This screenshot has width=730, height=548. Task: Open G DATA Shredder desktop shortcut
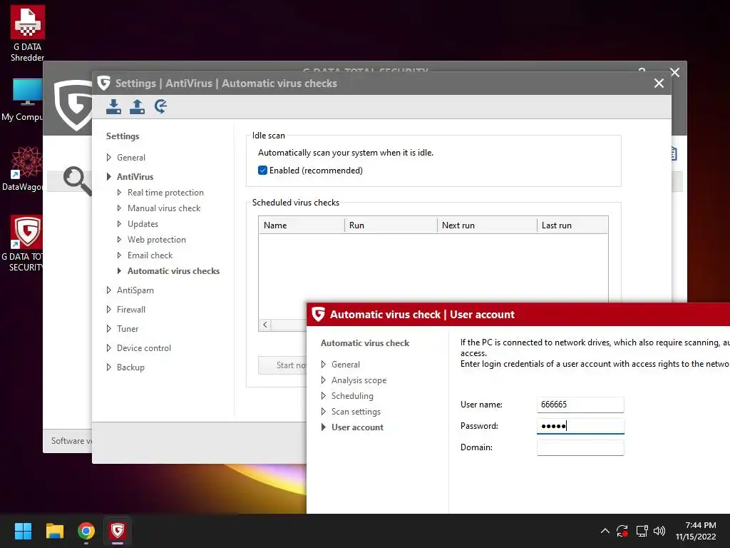point(28,34)
